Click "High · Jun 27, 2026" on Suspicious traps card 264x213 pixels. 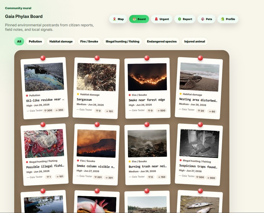click(190, 171)
